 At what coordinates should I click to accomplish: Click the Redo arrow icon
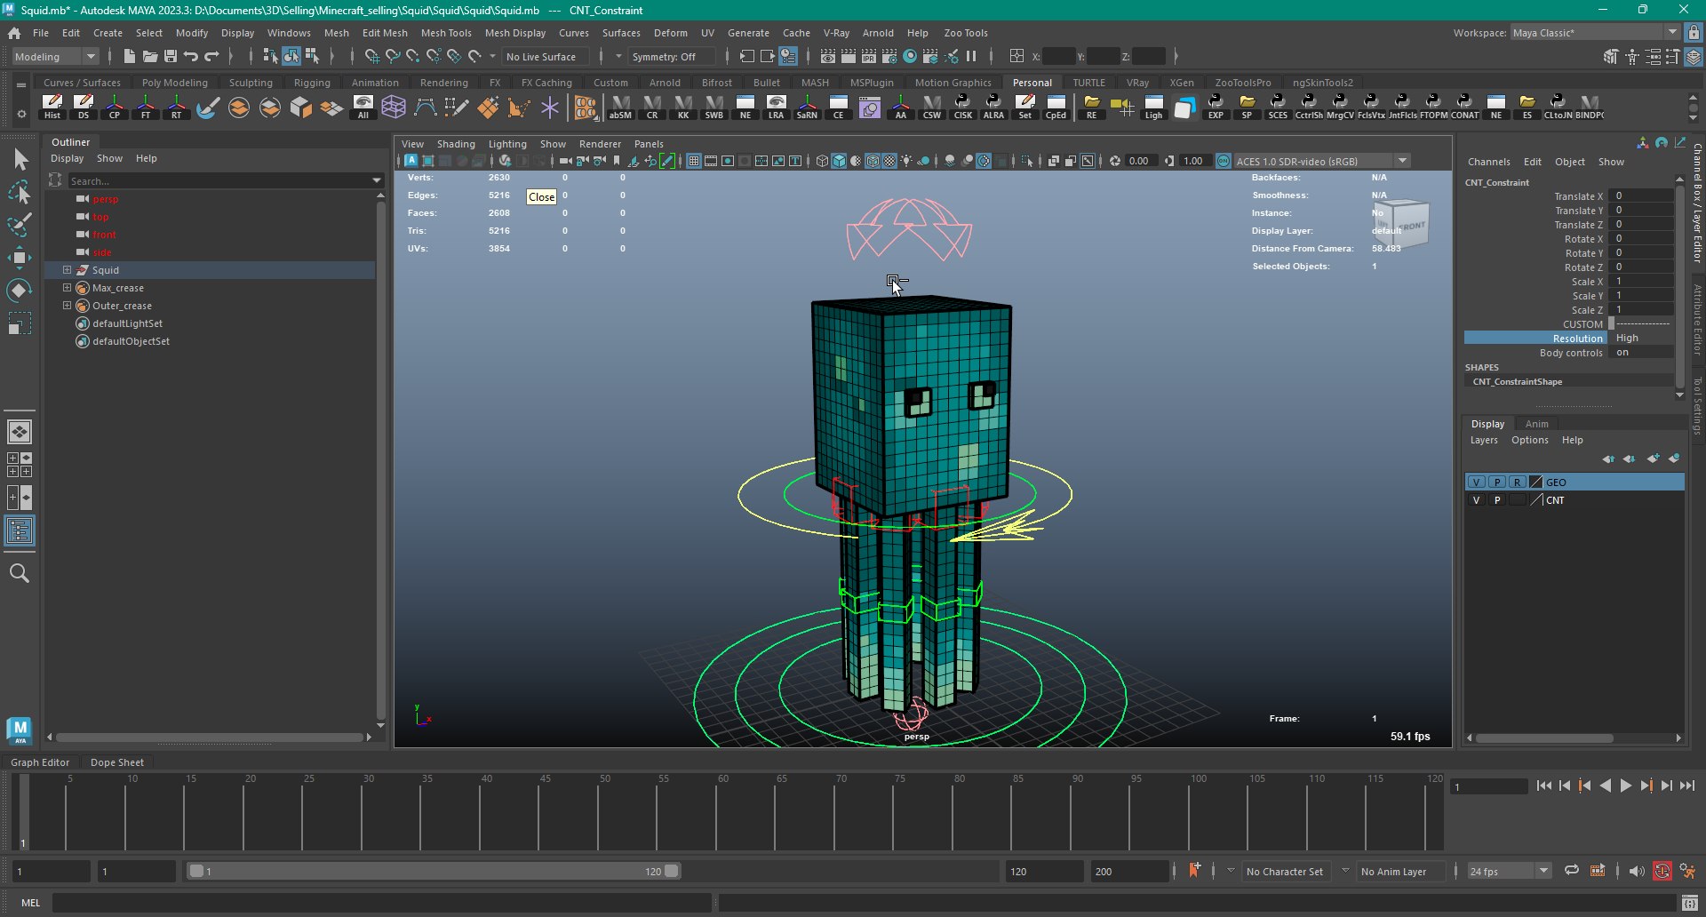point(211,57)
